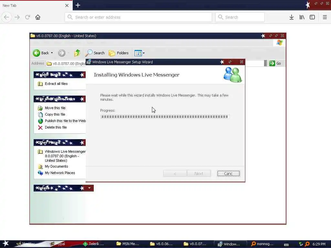Open the browser Library icon
Viewport: 331px width, 248px height.
point(302,17)
